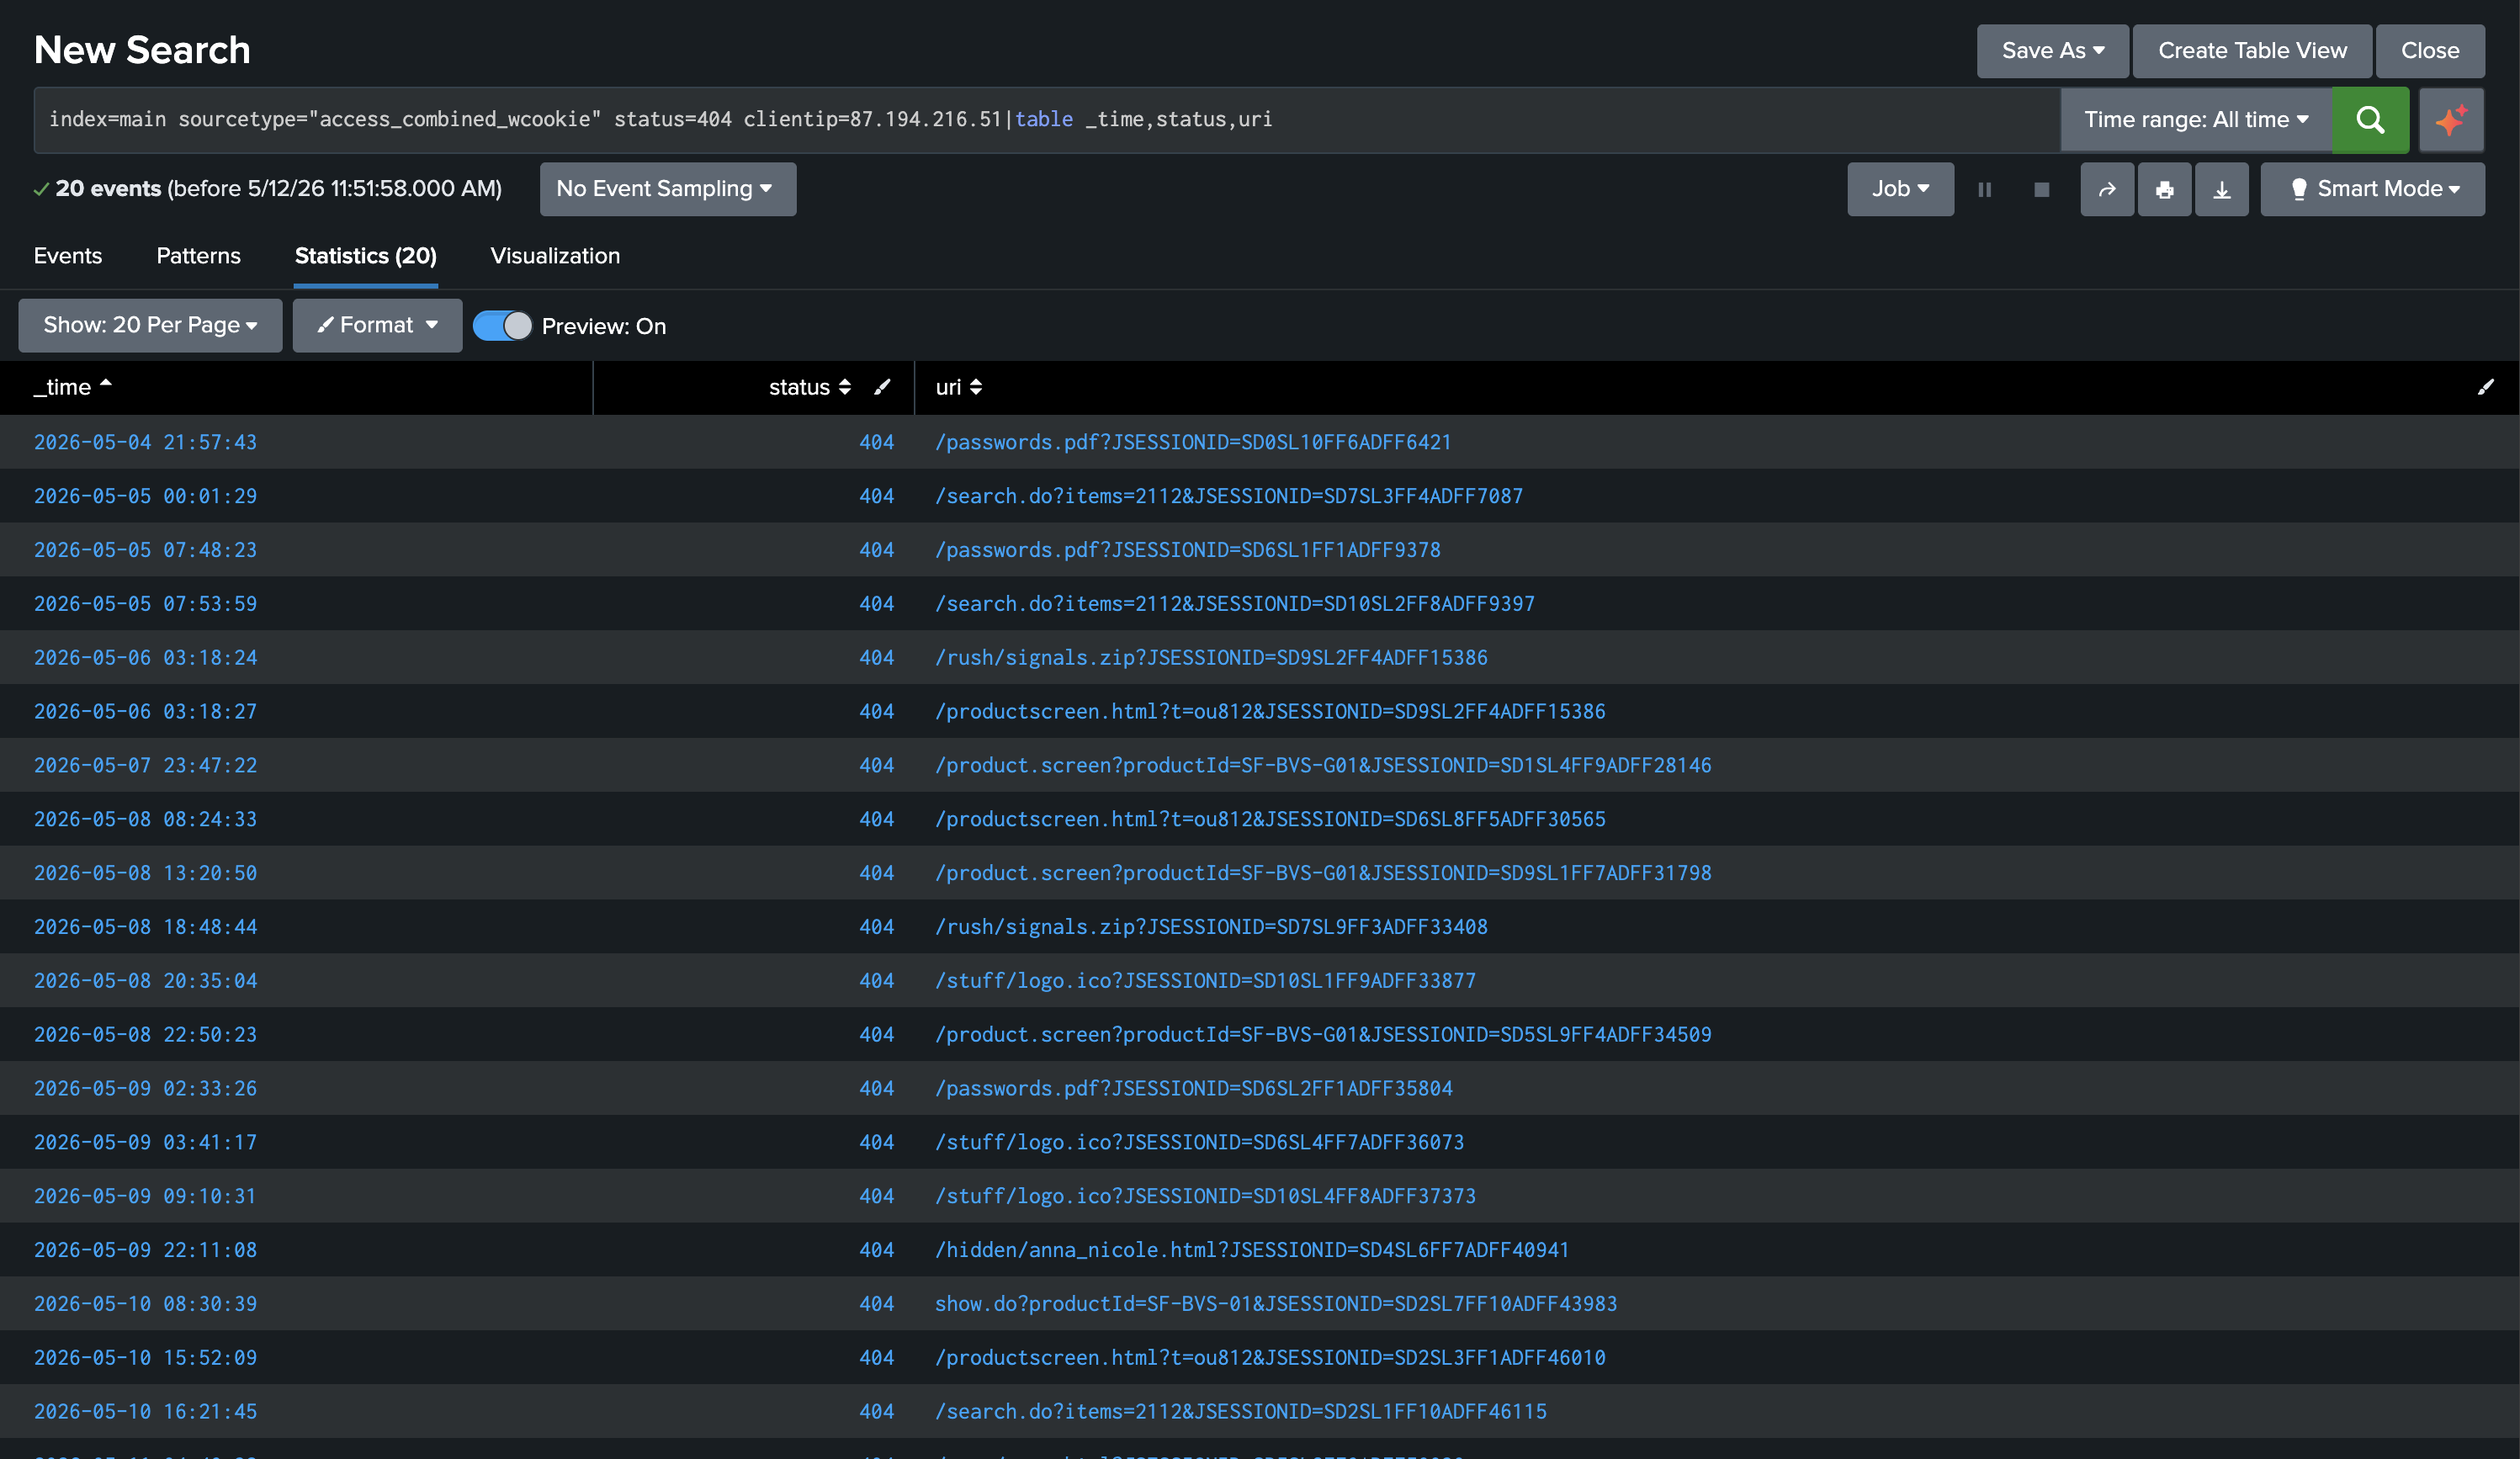Open Save As dropdown
Image resolution: width=2520 pixels, height=1459 pixels.
[2053, 51]
